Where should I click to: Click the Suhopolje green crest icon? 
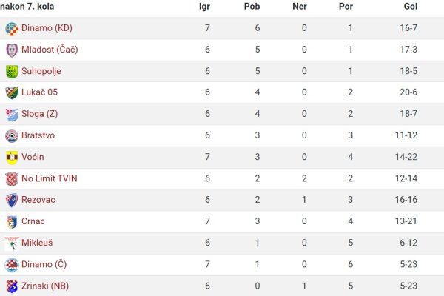click(x=12, y=71)
